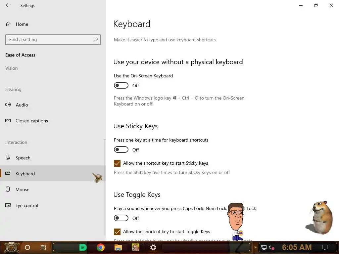
Task: Click the Vision section heading
Action: pos(12,68)
